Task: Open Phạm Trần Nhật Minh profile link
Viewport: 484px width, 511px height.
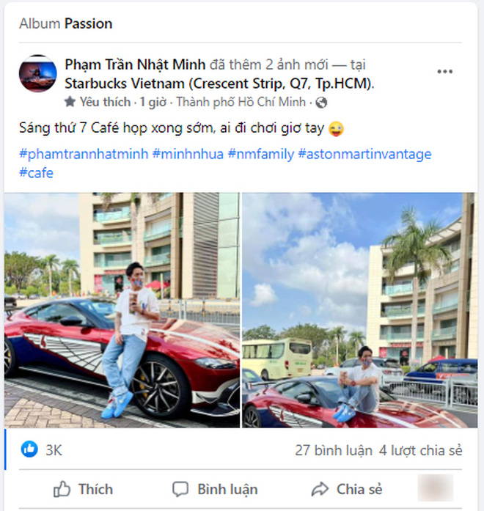Action: (x=135, y=65)
